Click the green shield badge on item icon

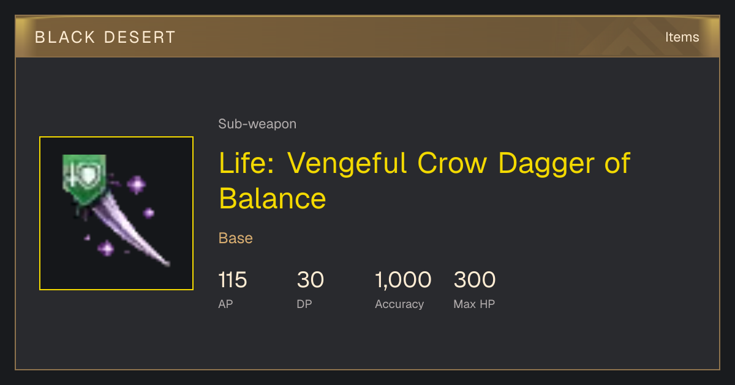(84, 179)
